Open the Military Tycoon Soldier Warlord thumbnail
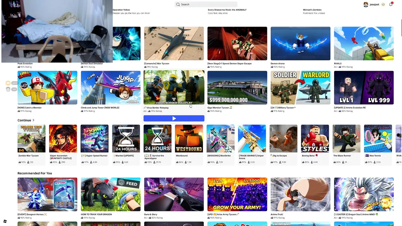Image resolution: width=402 pixels, height=226 pixels. pos(301,88)
